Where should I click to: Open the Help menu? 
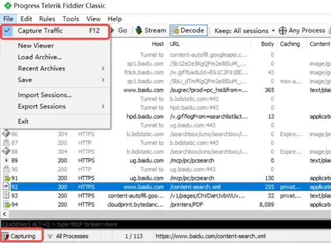pos(114,19)
